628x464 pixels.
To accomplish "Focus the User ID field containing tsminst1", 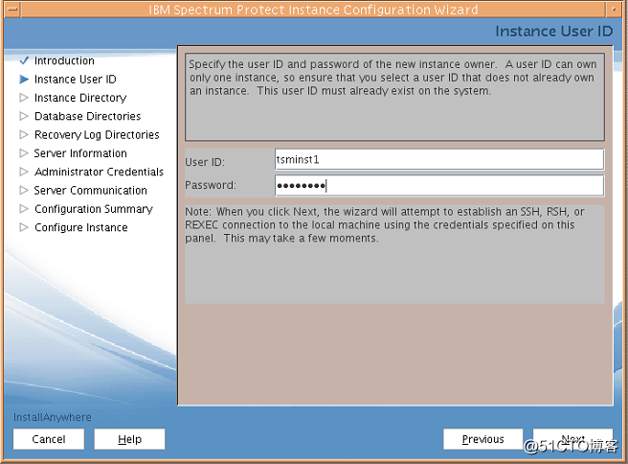I will [x=439, y=159].
